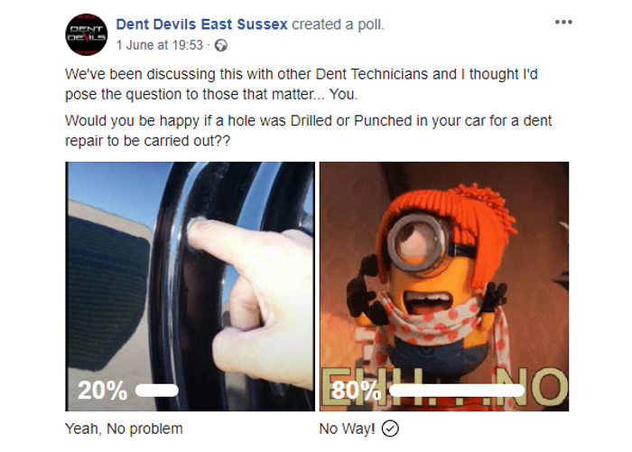This screenshot has width=632, height=452.
Task: Click the minion EHH NO image
Action: 444,287
